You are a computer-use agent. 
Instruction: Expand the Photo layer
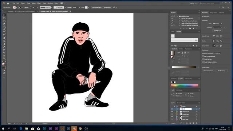[x=178, y=107]
